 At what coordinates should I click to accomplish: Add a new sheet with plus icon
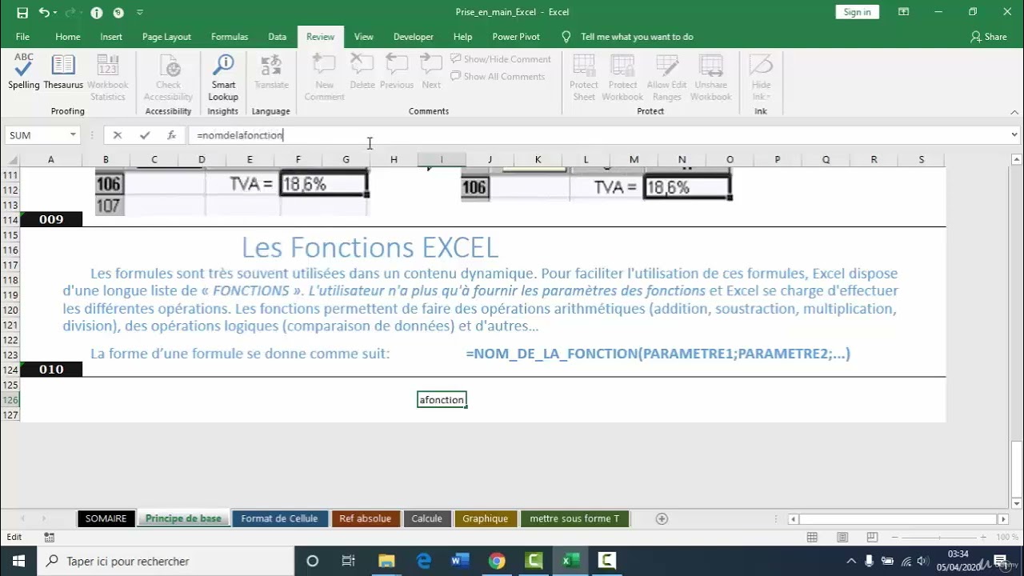tap(662, 518)
